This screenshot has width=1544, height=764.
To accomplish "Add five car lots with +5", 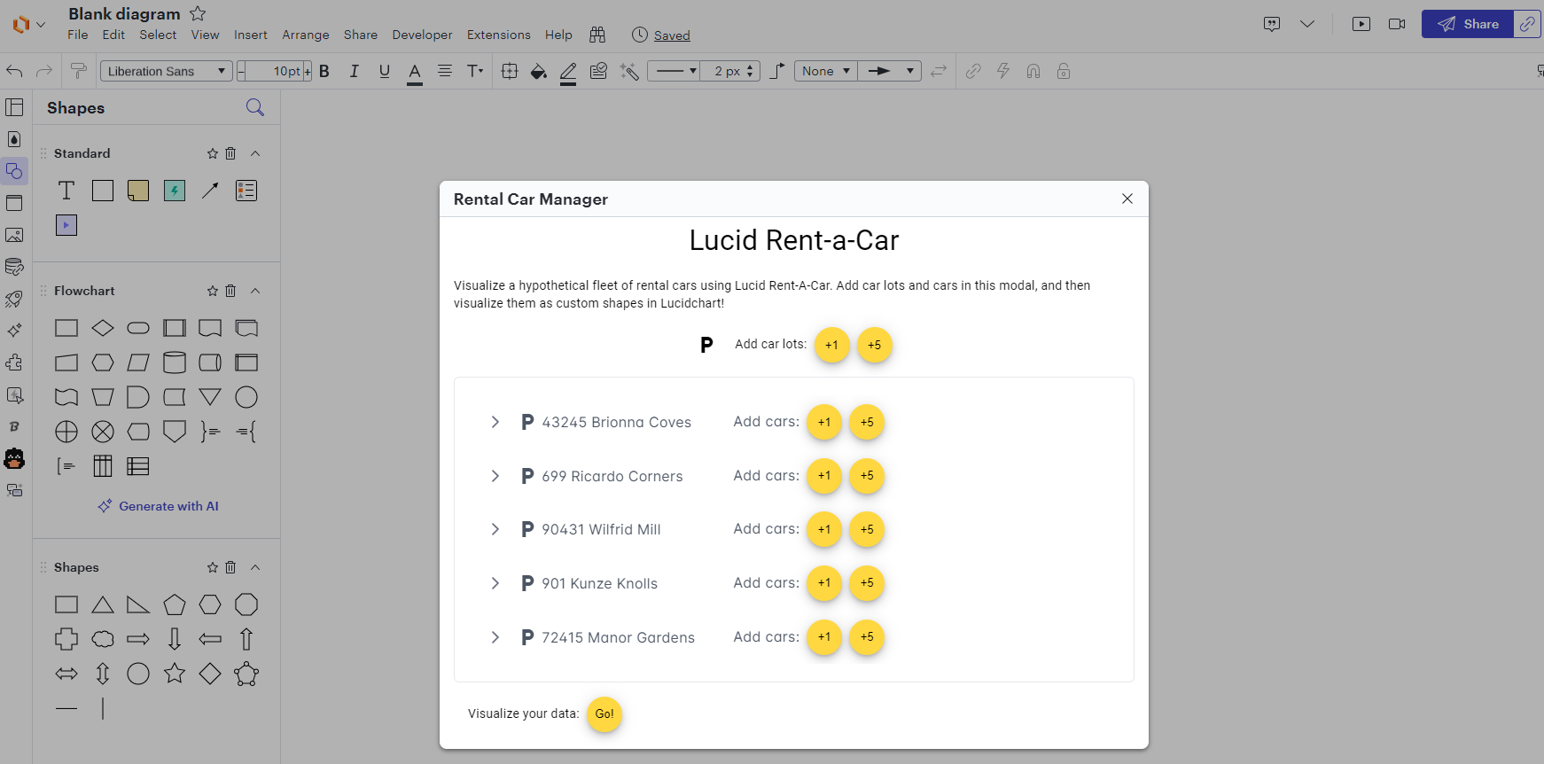I will point(875,345).
